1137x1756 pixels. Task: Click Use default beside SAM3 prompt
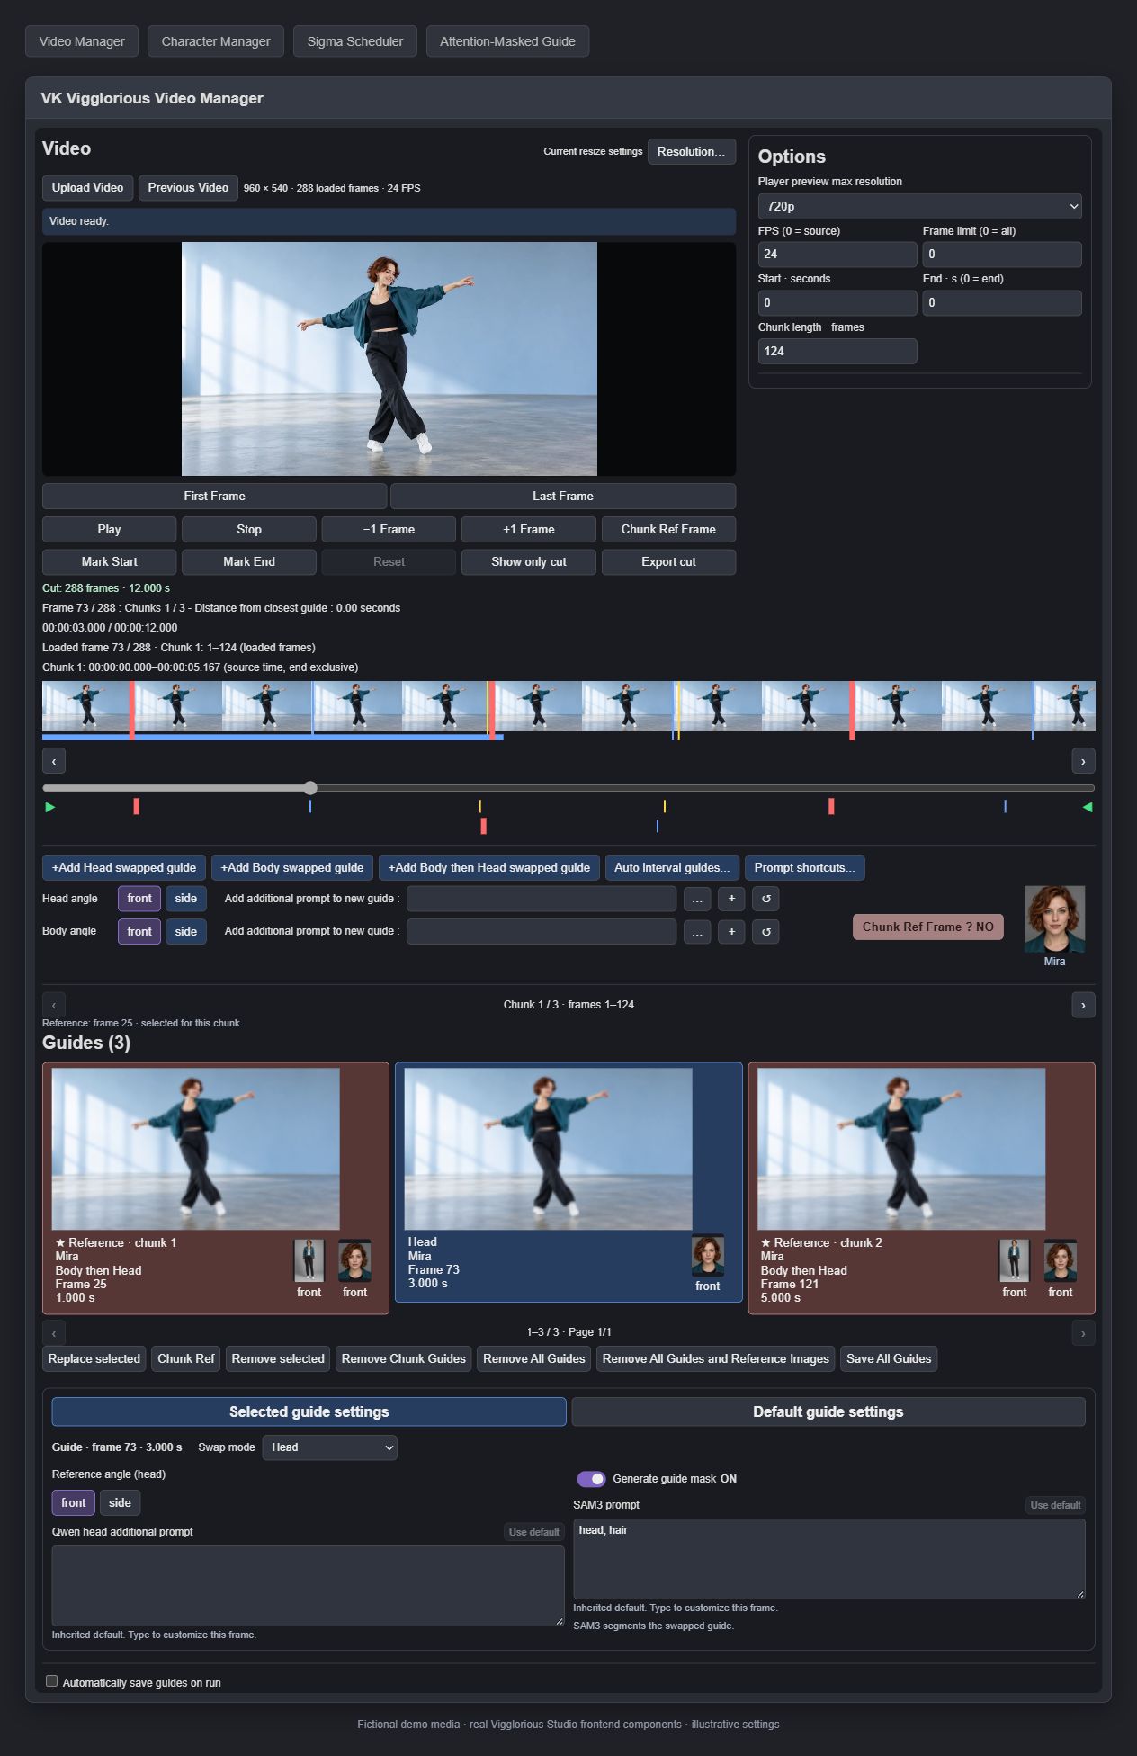(1055, 1505)
